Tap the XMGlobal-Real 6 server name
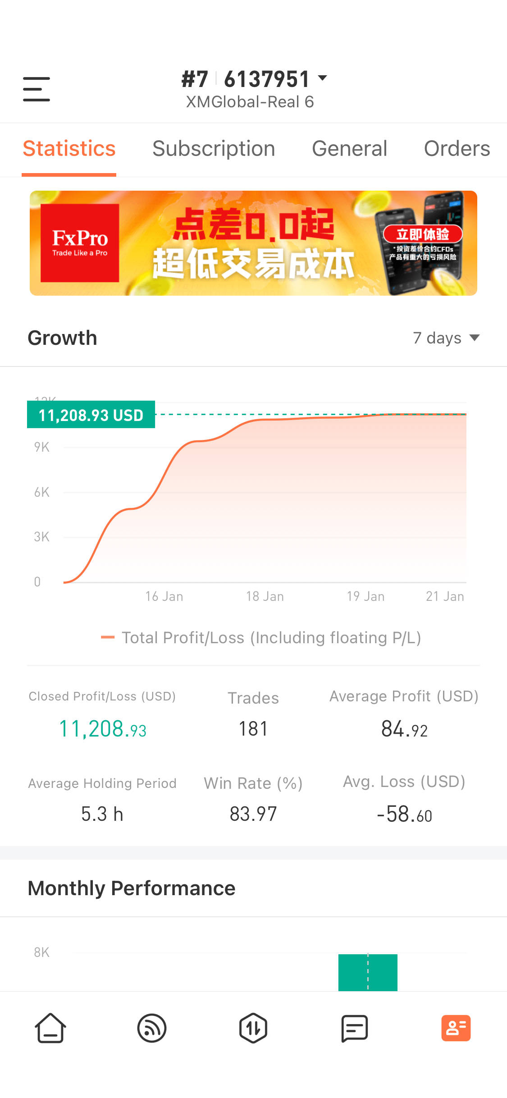 pyautogui.click(x=250, y=102)
